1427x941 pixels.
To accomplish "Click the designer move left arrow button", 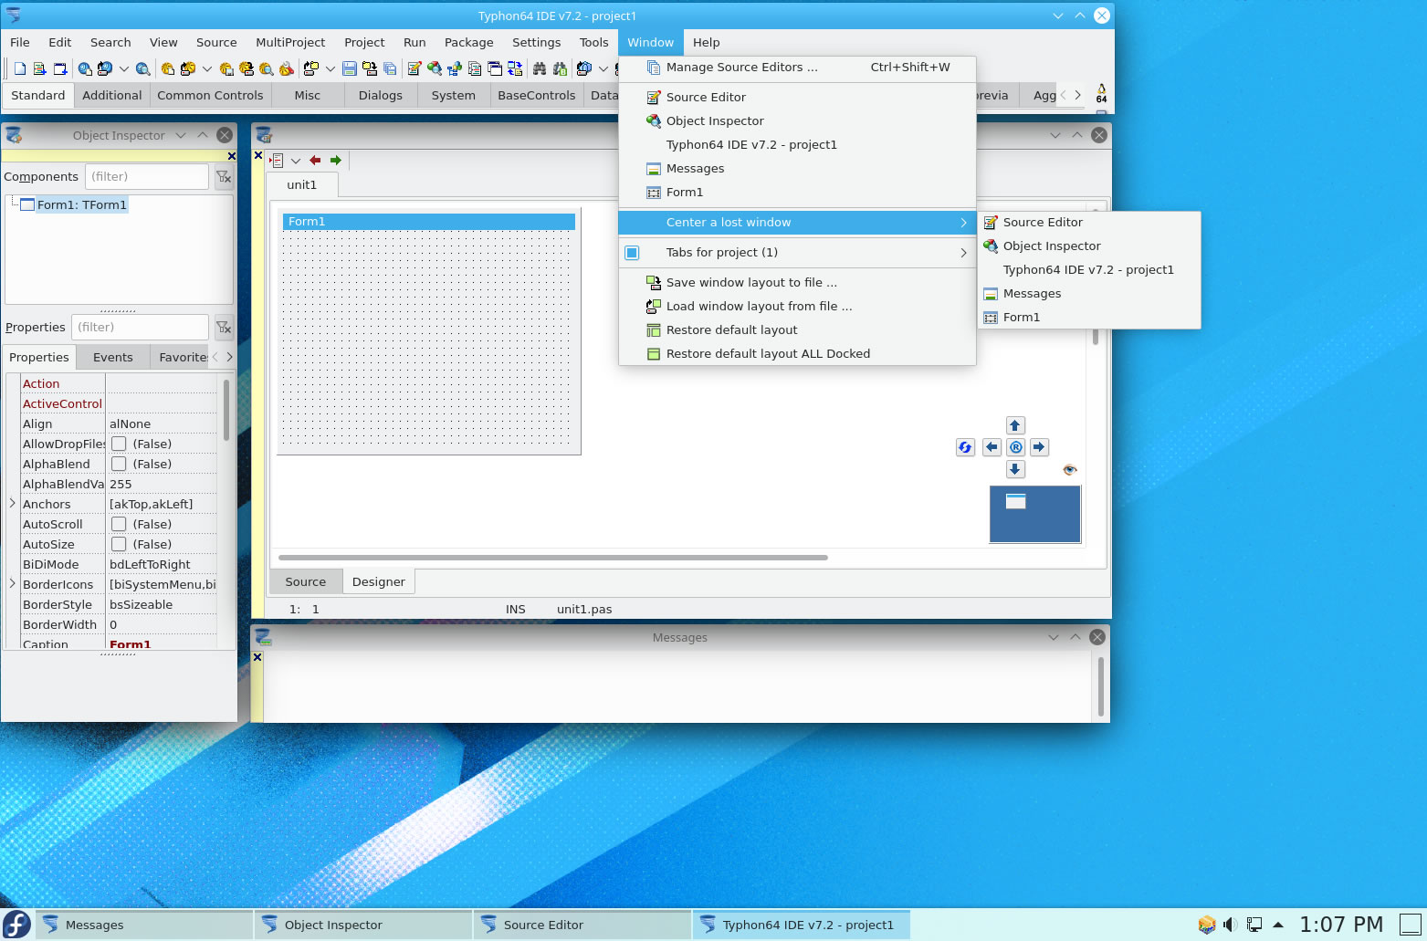I will [992, 447].
